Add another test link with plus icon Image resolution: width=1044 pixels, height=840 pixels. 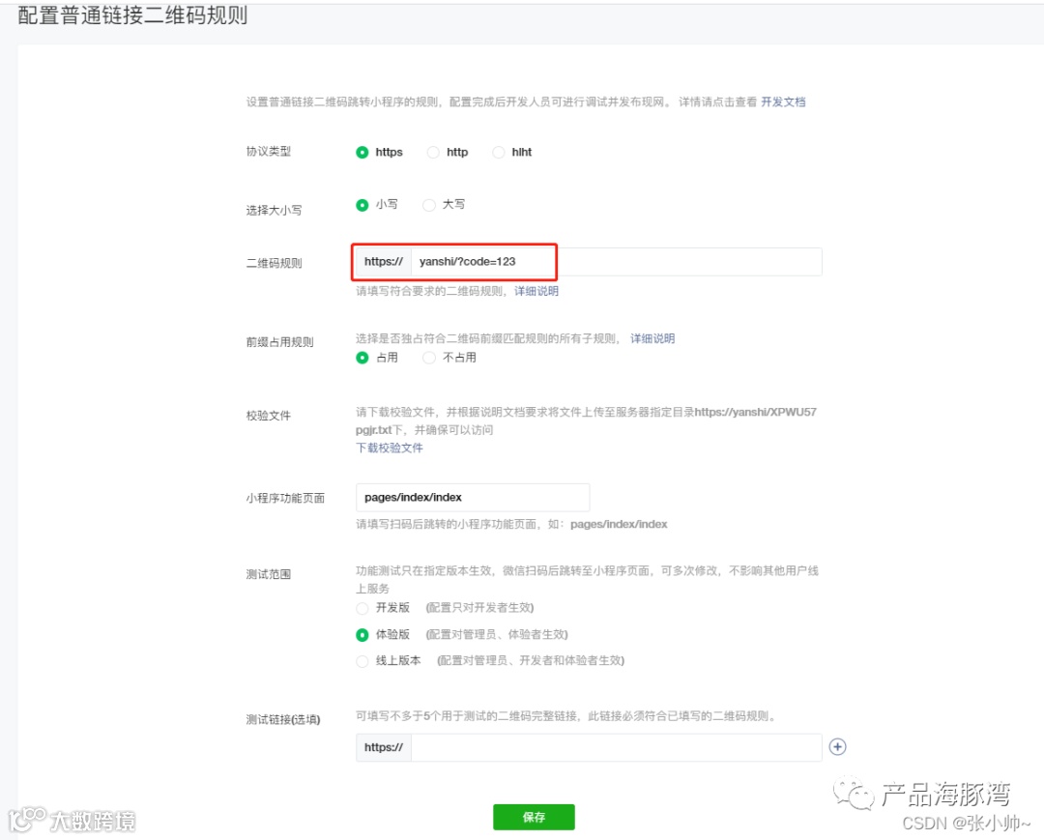[837, 747]
